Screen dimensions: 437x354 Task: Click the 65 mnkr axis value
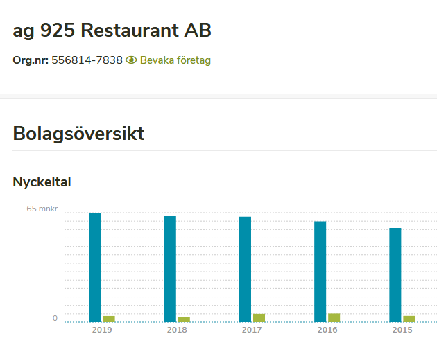click(42, 209)
